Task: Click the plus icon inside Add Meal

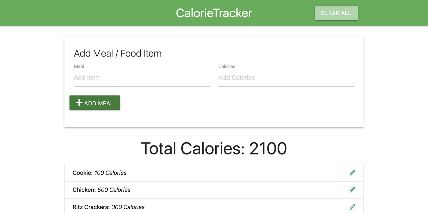Action: 79,103
